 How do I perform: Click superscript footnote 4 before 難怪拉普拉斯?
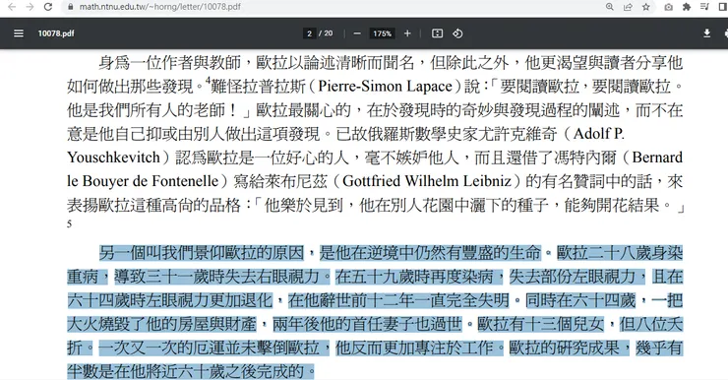click(208, 81)
